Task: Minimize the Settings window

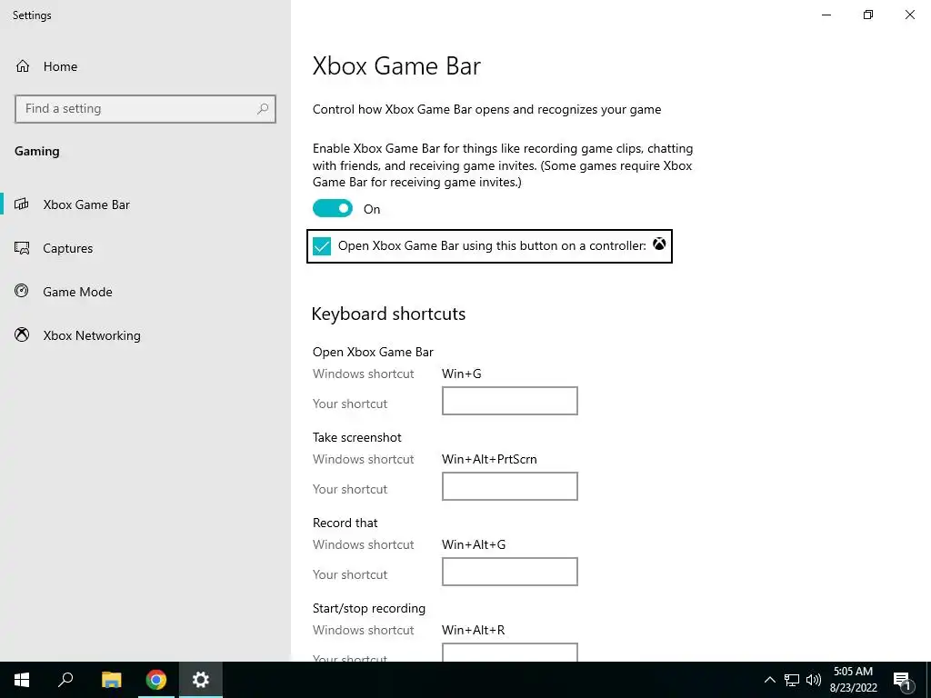Action: point(826,15)
